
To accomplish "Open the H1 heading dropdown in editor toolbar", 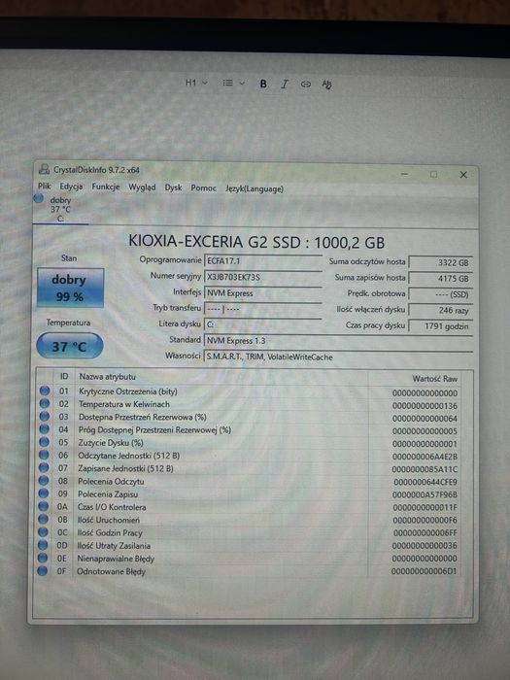I will coord(196,83).
